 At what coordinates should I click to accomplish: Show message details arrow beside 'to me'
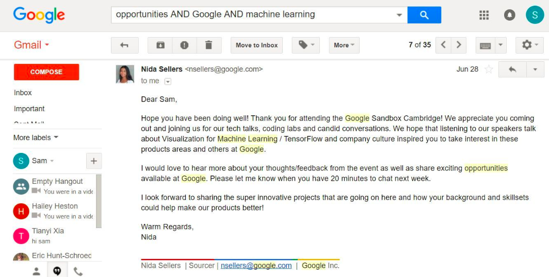click(168, 81)
